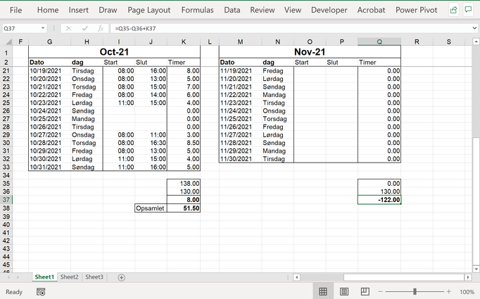Add a new sheet with plus icon

pos(121,277)
